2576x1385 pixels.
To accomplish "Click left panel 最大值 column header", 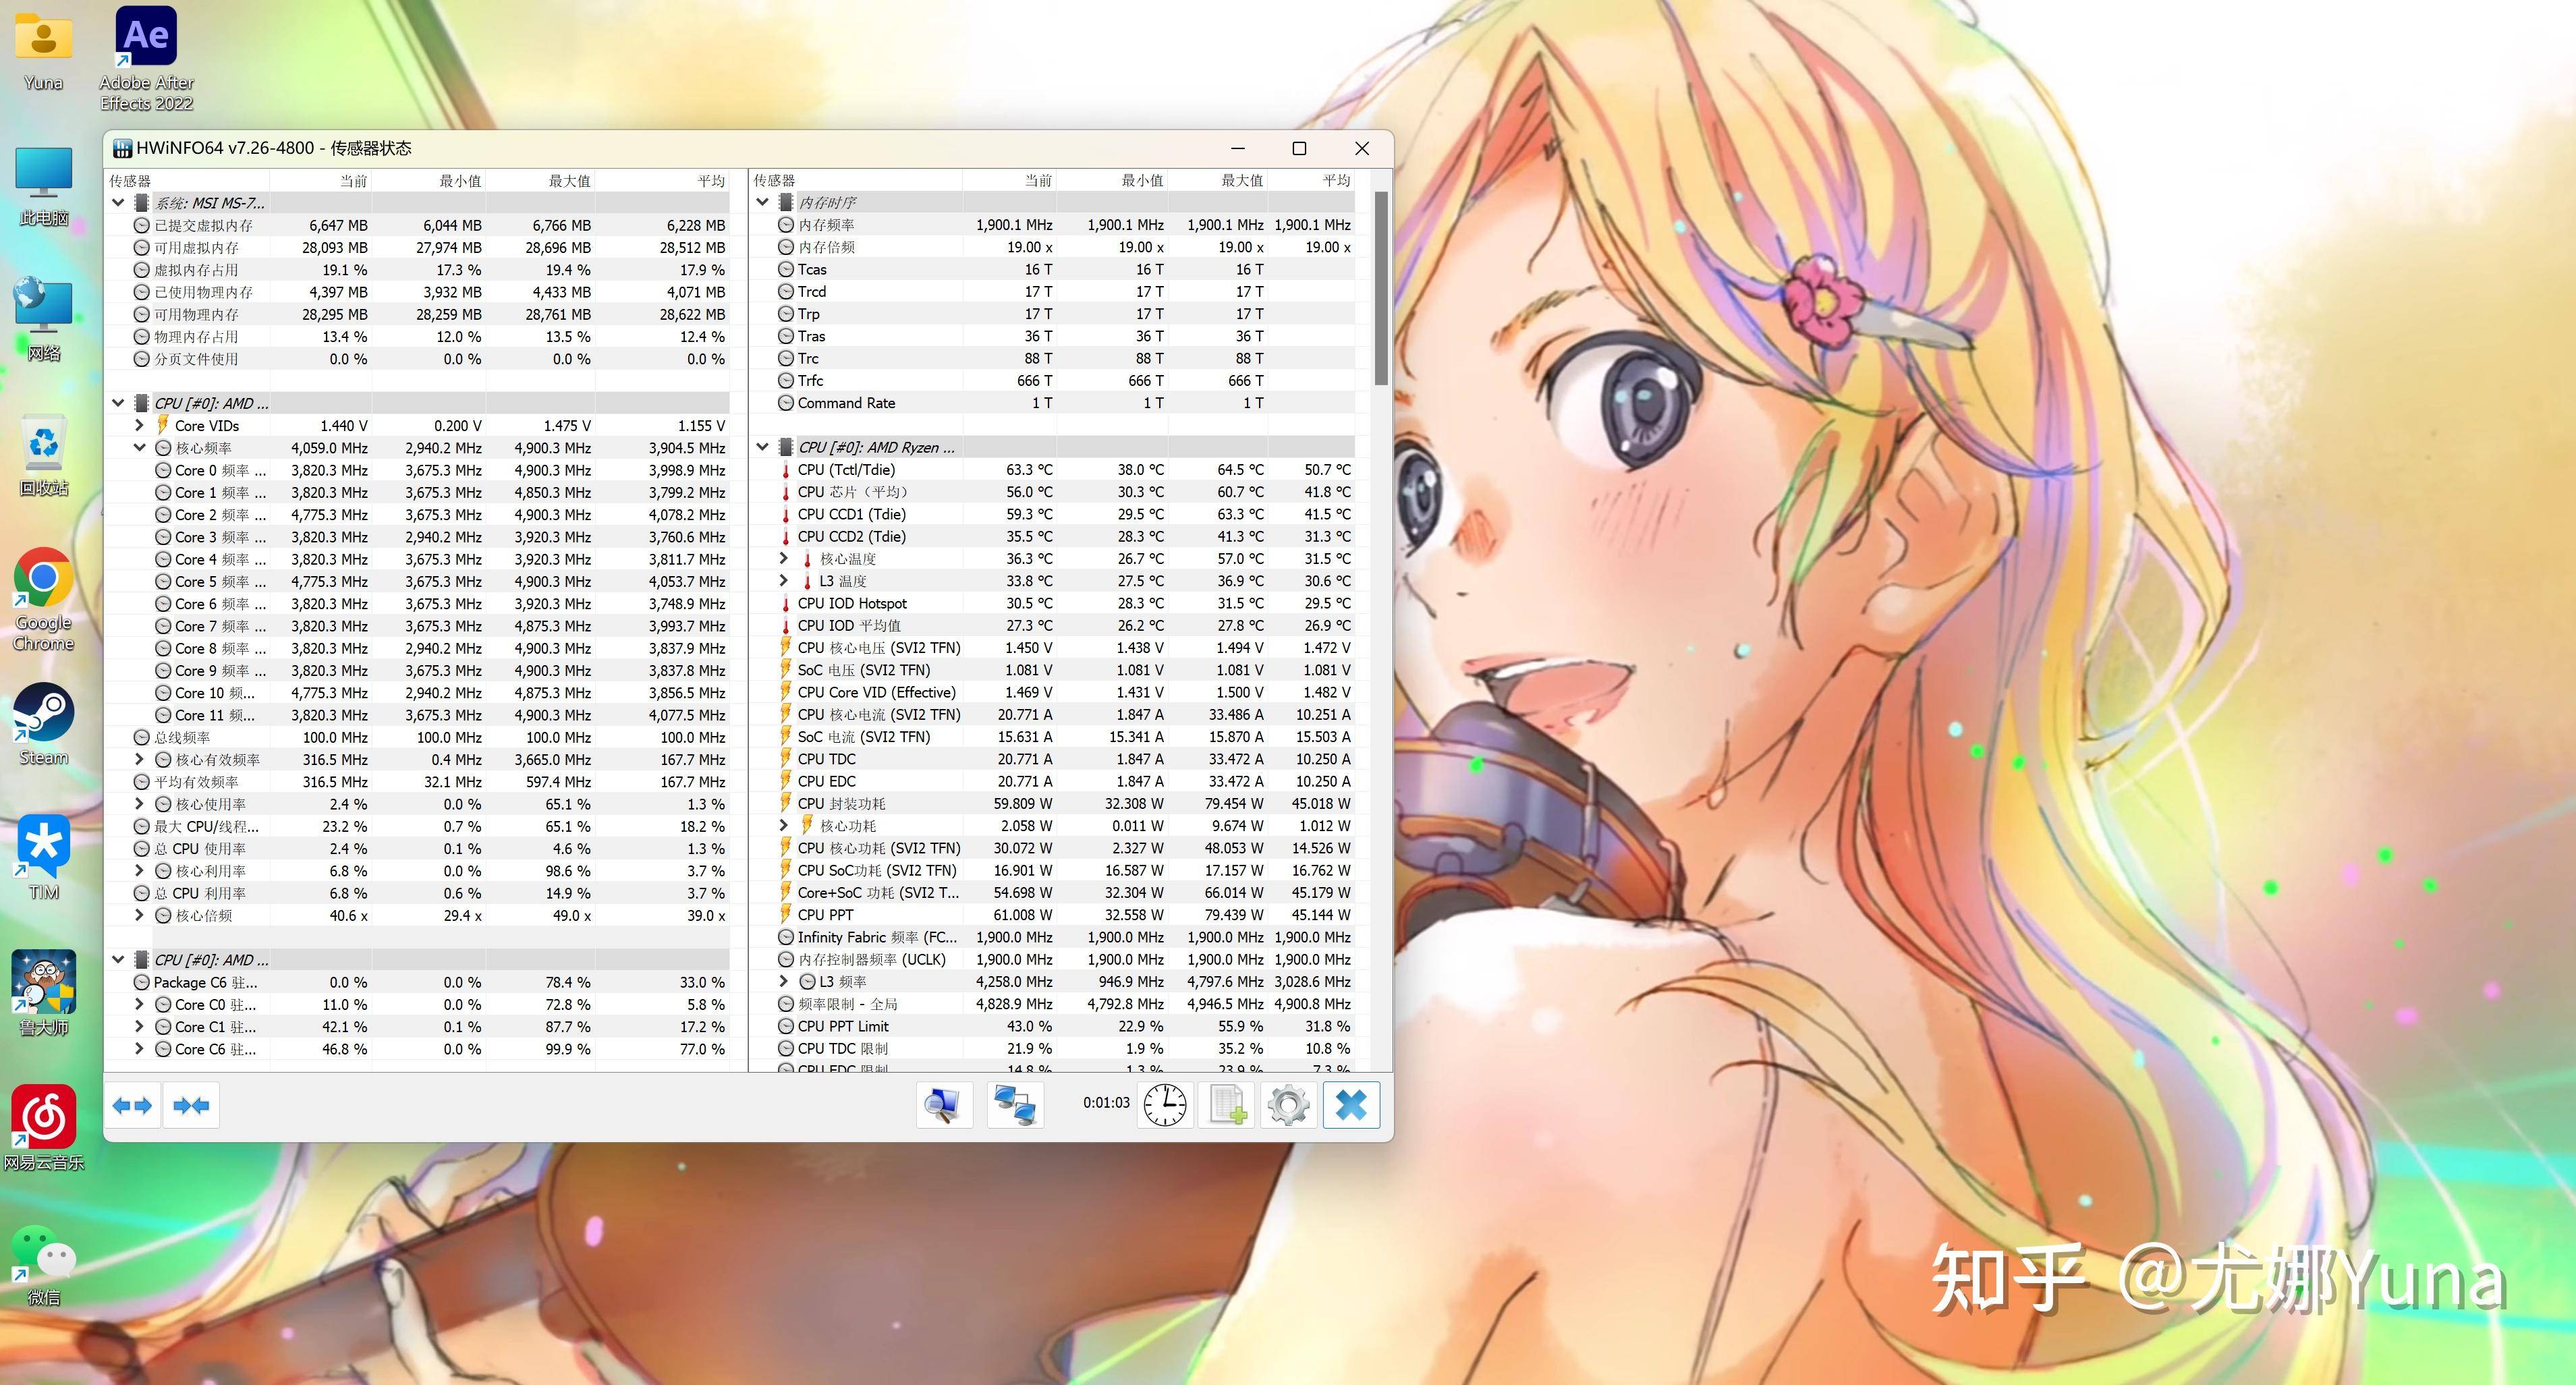I will click(540, 181).
